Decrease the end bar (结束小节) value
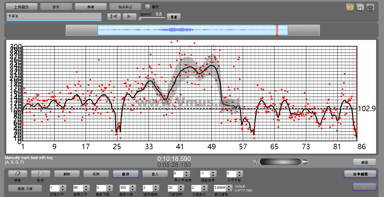 click(x=86, y=189)
